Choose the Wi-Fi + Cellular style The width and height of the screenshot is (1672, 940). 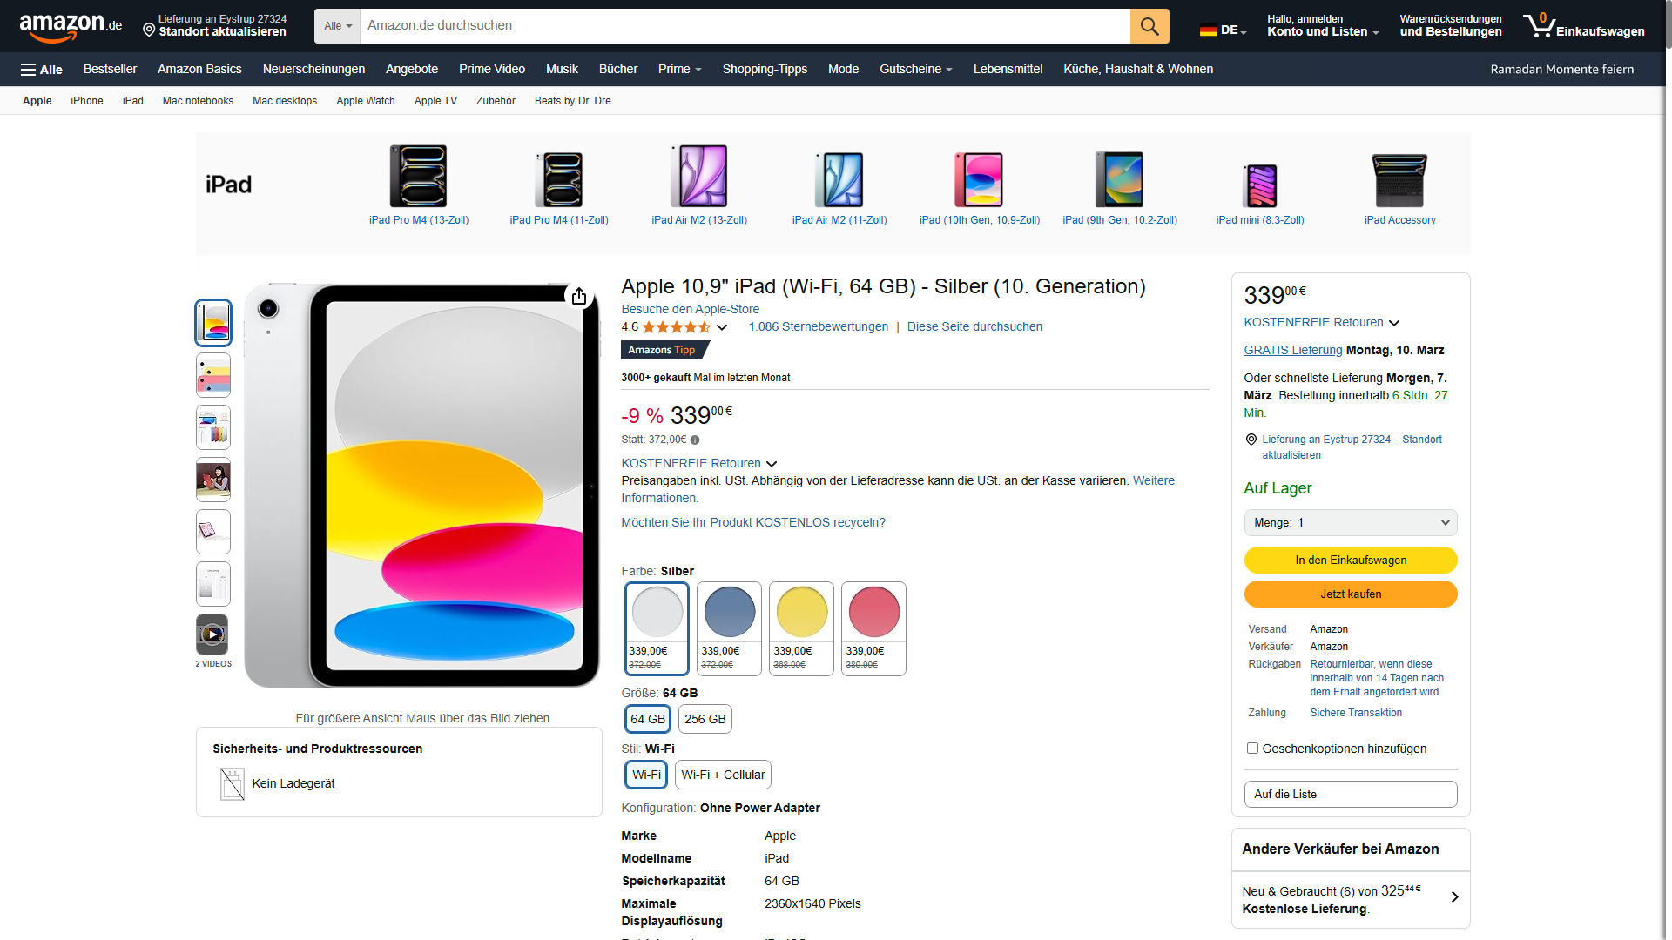tap(723, 775)
